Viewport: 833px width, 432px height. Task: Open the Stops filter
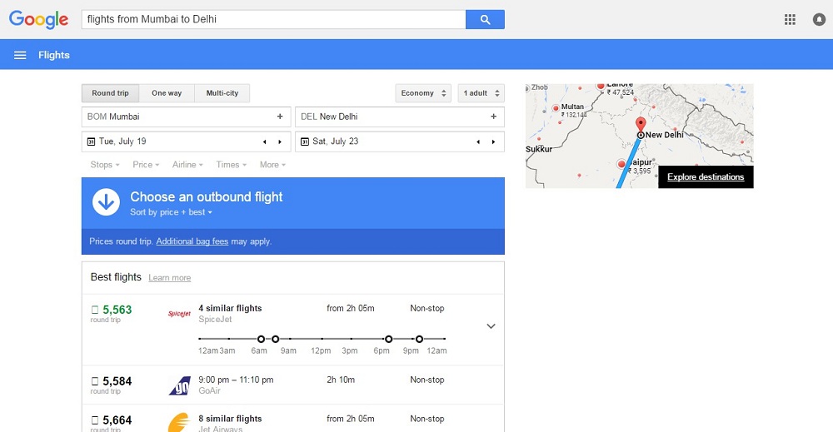point(105,165)
